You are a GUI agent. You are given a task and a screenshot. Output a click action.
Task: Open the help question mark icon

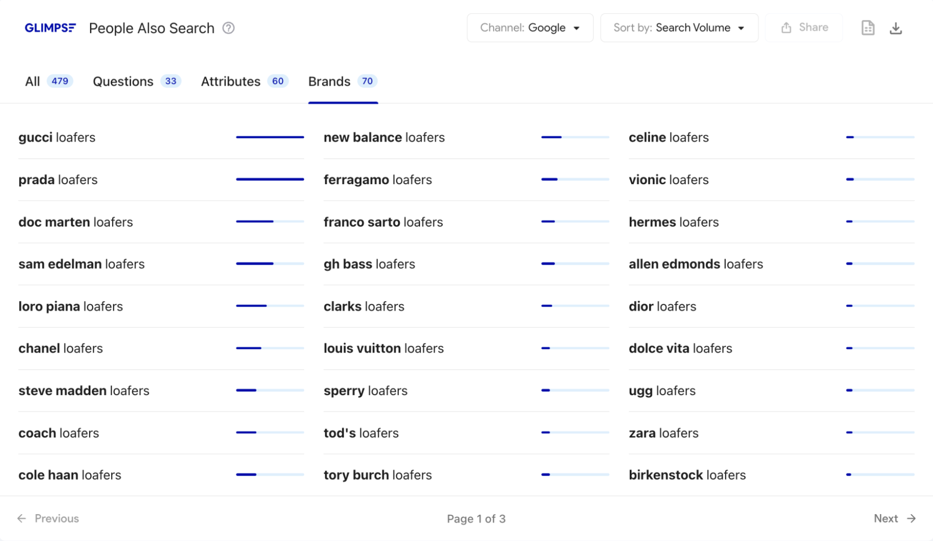pos(228,28)
